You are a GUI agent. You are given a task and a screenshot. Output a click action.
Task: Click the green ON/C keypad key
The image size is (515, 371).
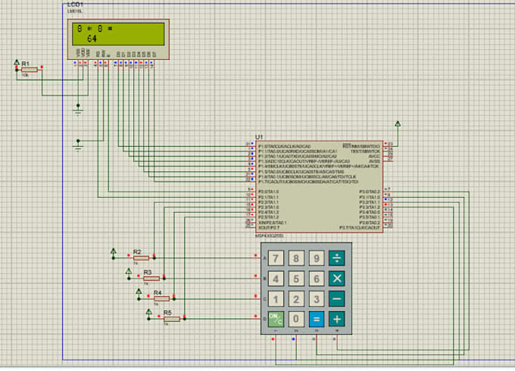coord(276,319)
